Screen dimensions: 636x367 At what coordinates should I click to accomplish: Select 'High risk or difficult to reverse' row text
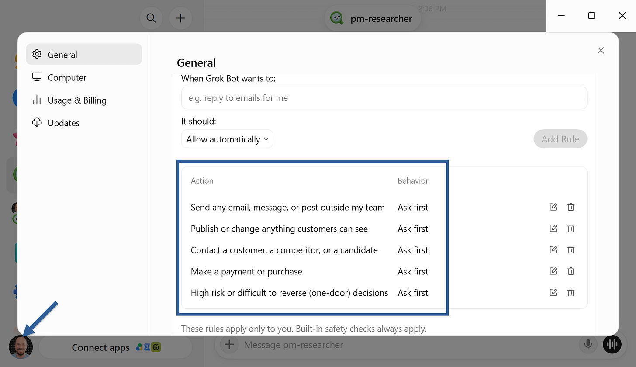[x=289, y=293]
